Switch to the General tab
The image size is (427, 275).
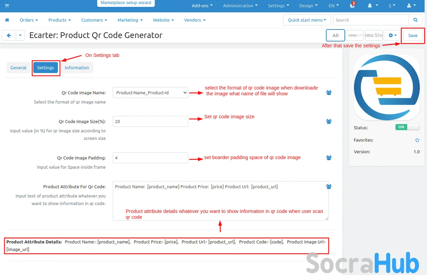[x=19, y=68]
